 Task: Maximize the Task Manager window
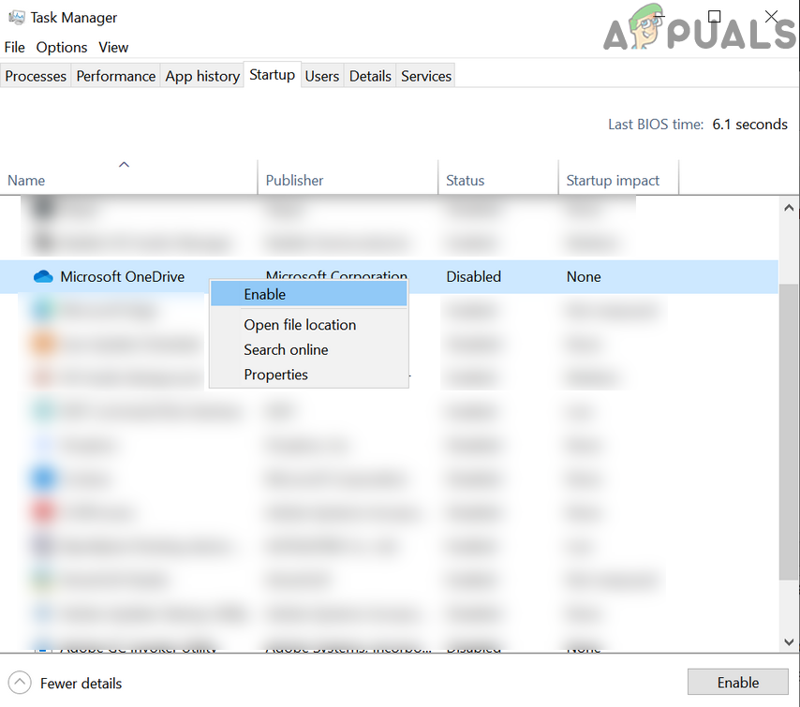[714, 16]
